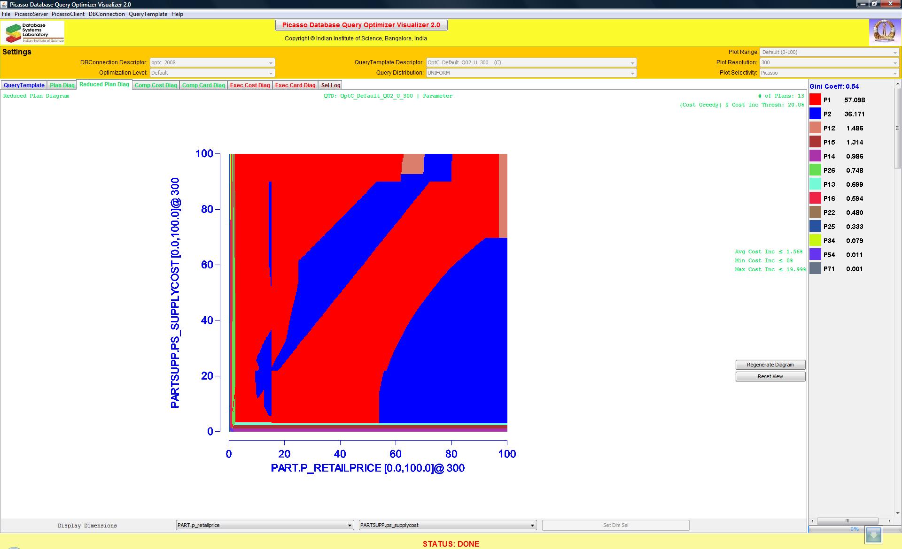The height and width of the screenshot is (549, 902).
Task: Select the blue P2 plan swatch
Action: click(x=815, y=114)
